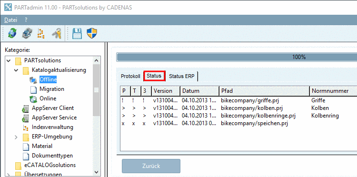This screenshot has height=177, width=357.
Task: Click the security shield toolbar icon
Action: (x=92, y=33)
